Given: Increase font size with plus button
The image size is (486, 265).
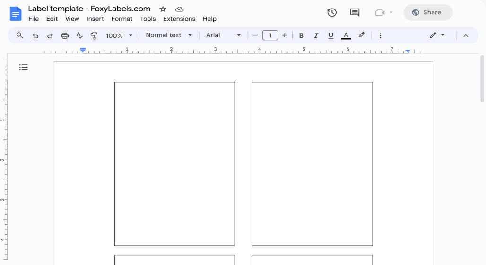Looking at the screenshot, I should click(x=285, y=35).
